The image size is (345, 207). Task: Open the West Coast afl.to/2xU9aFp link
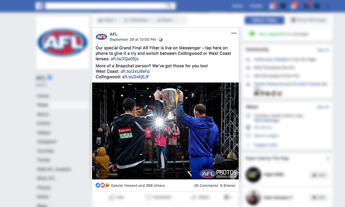135,71
